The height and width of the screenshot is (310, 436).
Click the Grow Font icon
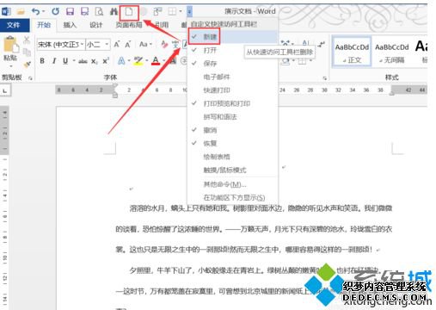click(117, 45)
